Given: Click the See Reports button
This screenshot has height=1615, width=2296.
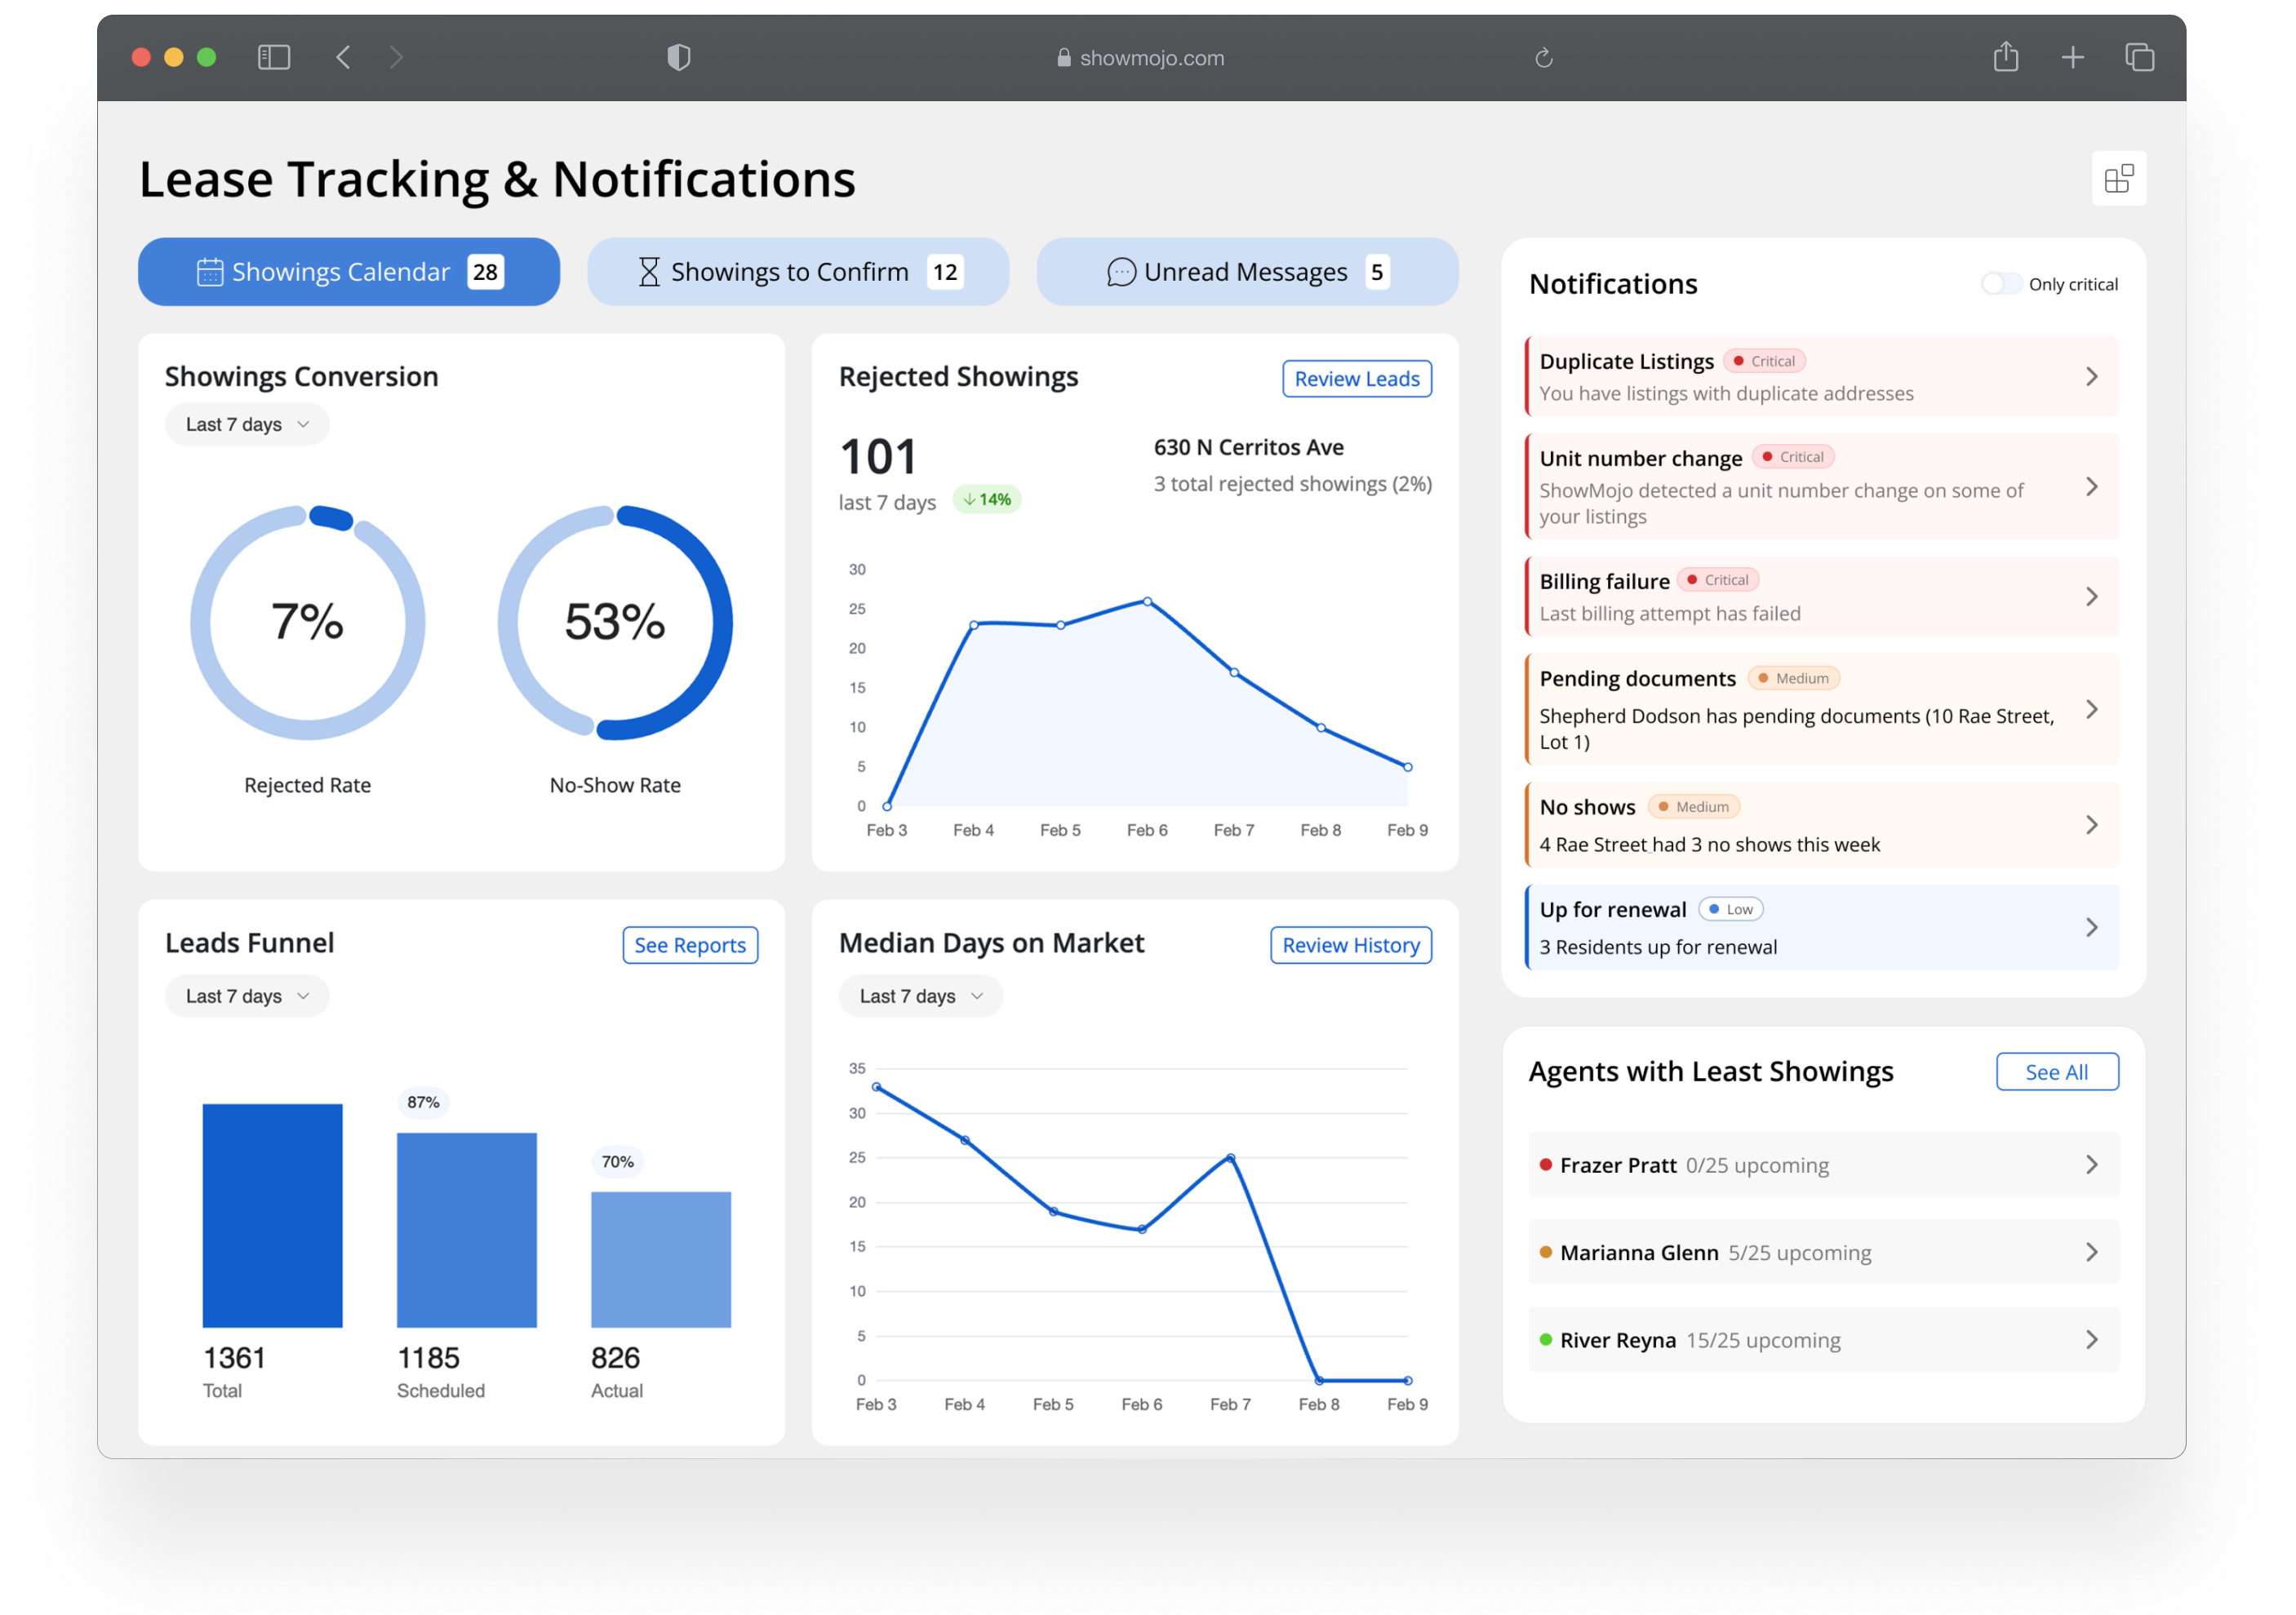Looking at the screenshot, I should click(x=689, y=945).
